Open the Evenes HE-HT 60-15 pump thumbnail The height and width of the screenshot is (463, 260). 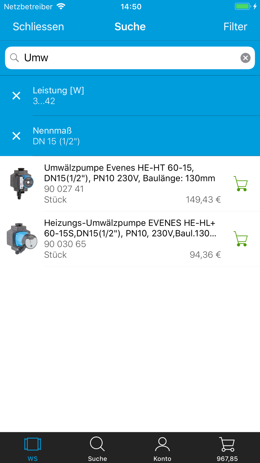22,184
